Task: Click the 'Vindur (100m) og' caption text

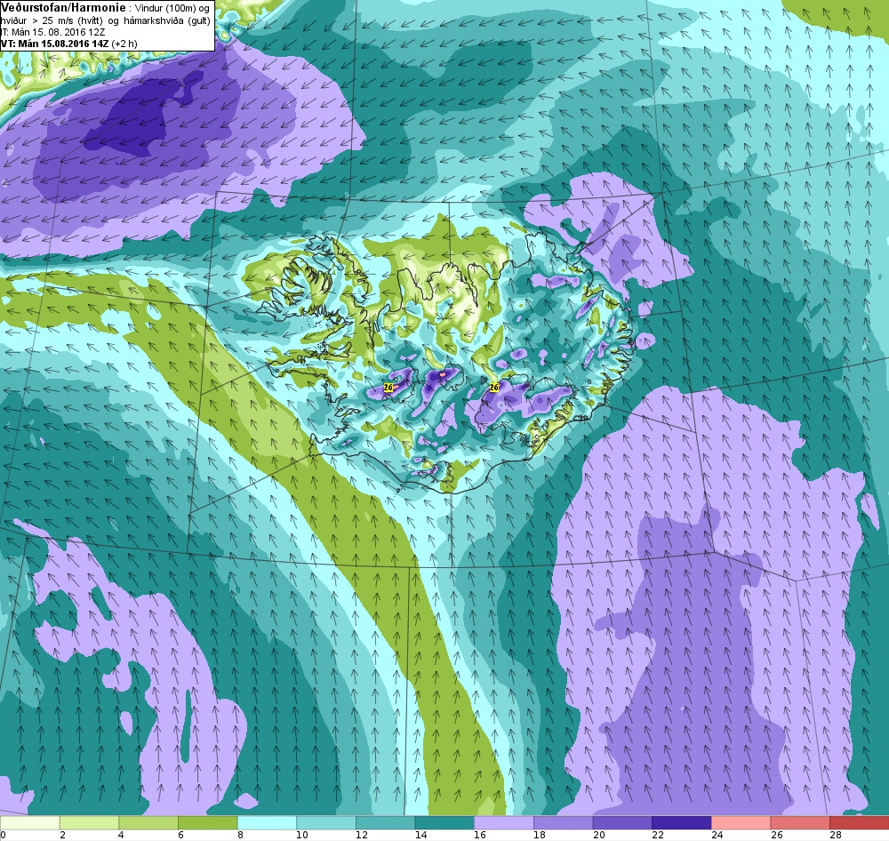Action: [x=172, y=9]
